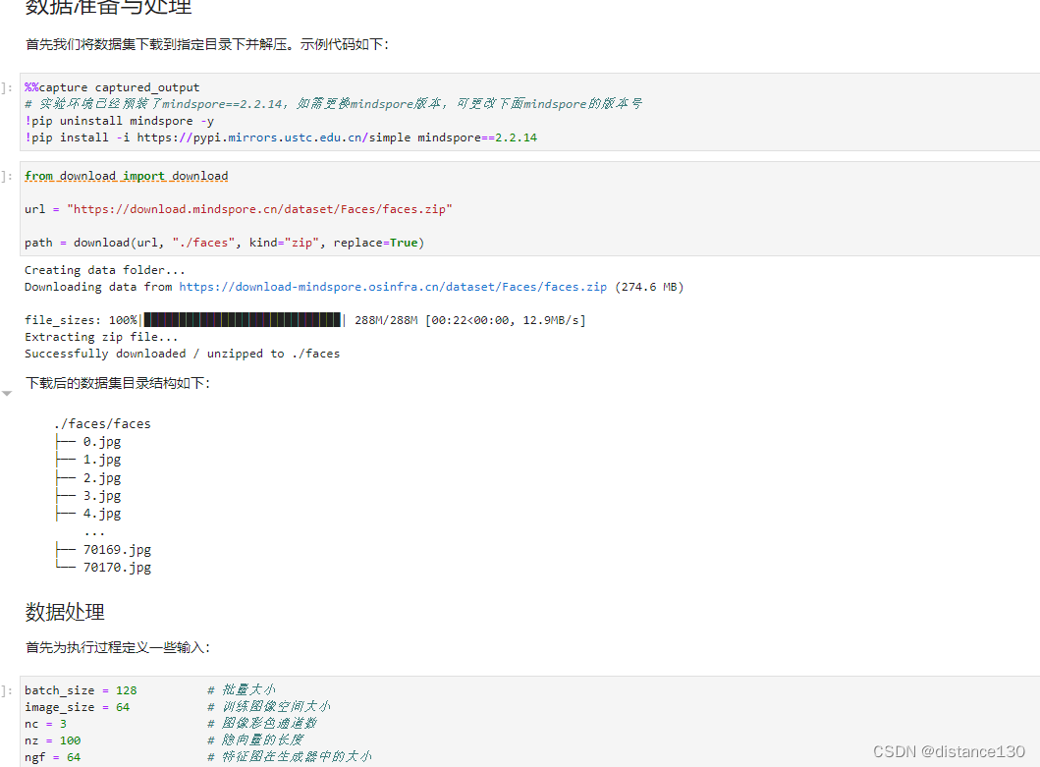Click the './faces/faces' directory path
The image size is (1040, 767).
click(x=103, y=423)
